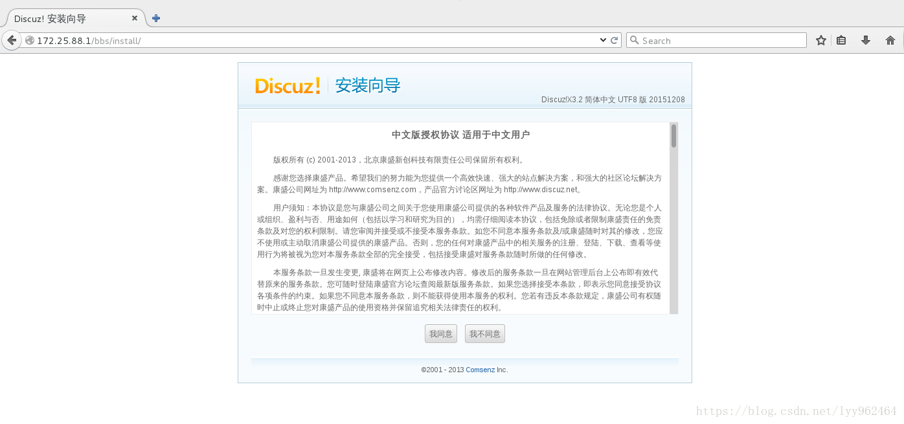Click the search magnifier icon

635,40
